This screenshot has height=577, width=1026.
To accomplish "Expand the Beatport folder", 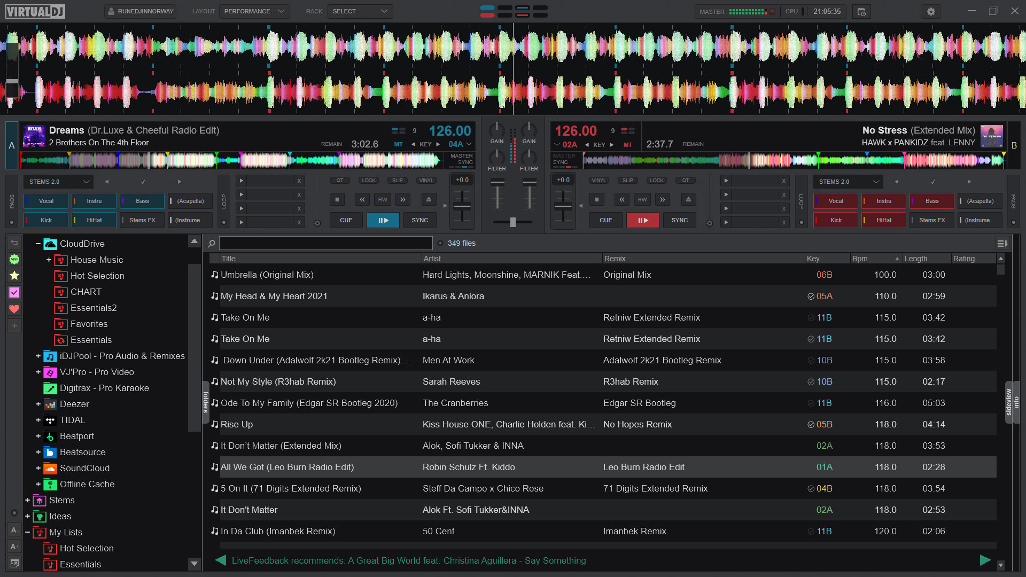I will (38, 436).
